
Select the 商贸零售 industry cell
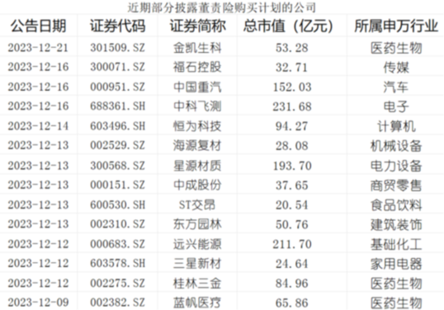tap(395, 185)
